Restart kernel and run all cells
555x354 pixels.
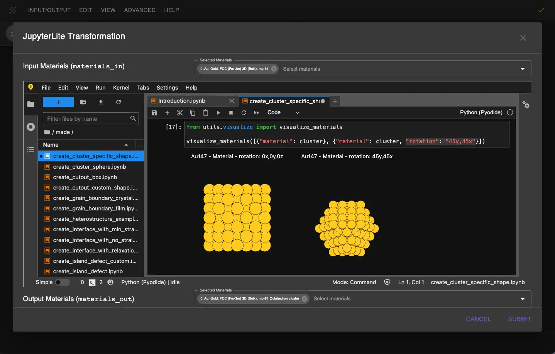click(x=256, y=113)
